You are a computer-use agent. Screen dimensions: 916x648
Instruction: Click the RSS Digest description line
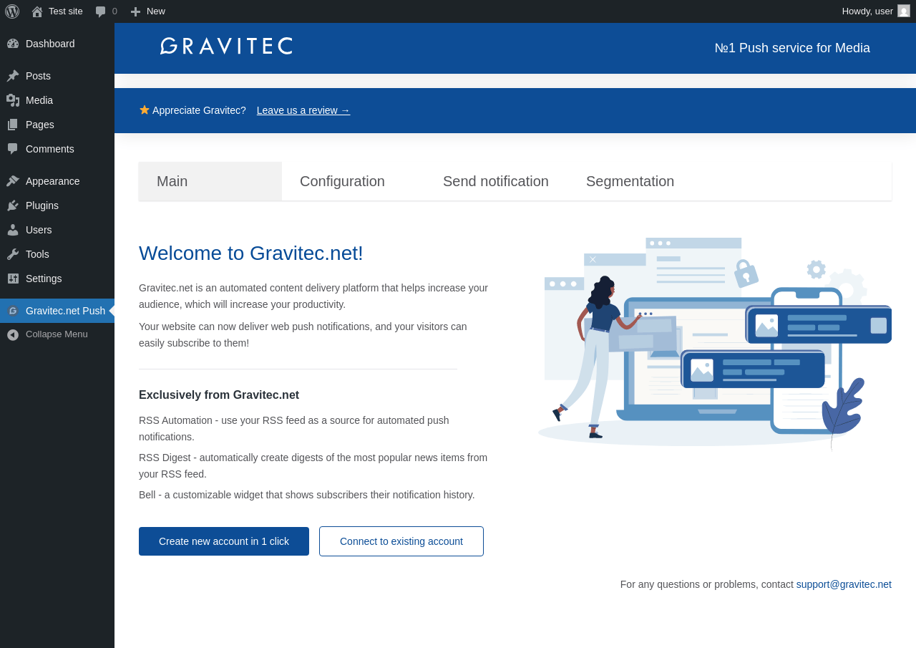(313, 465)
